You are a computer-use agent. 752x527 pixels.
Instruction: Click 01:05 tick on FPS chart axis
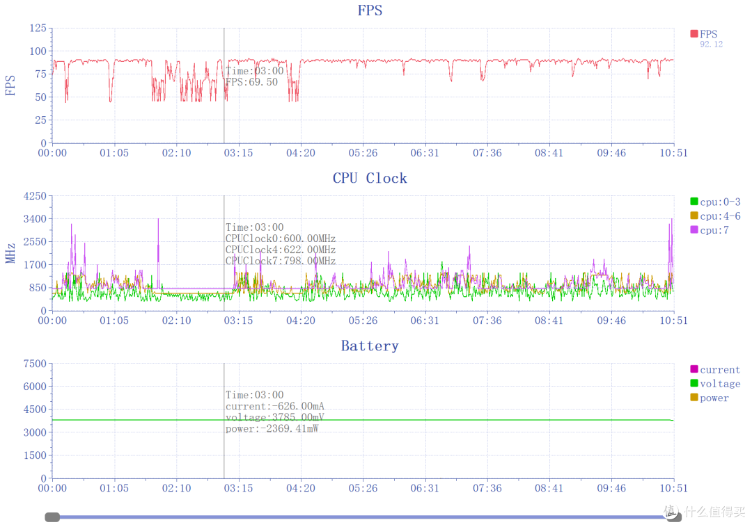point(114,153)
